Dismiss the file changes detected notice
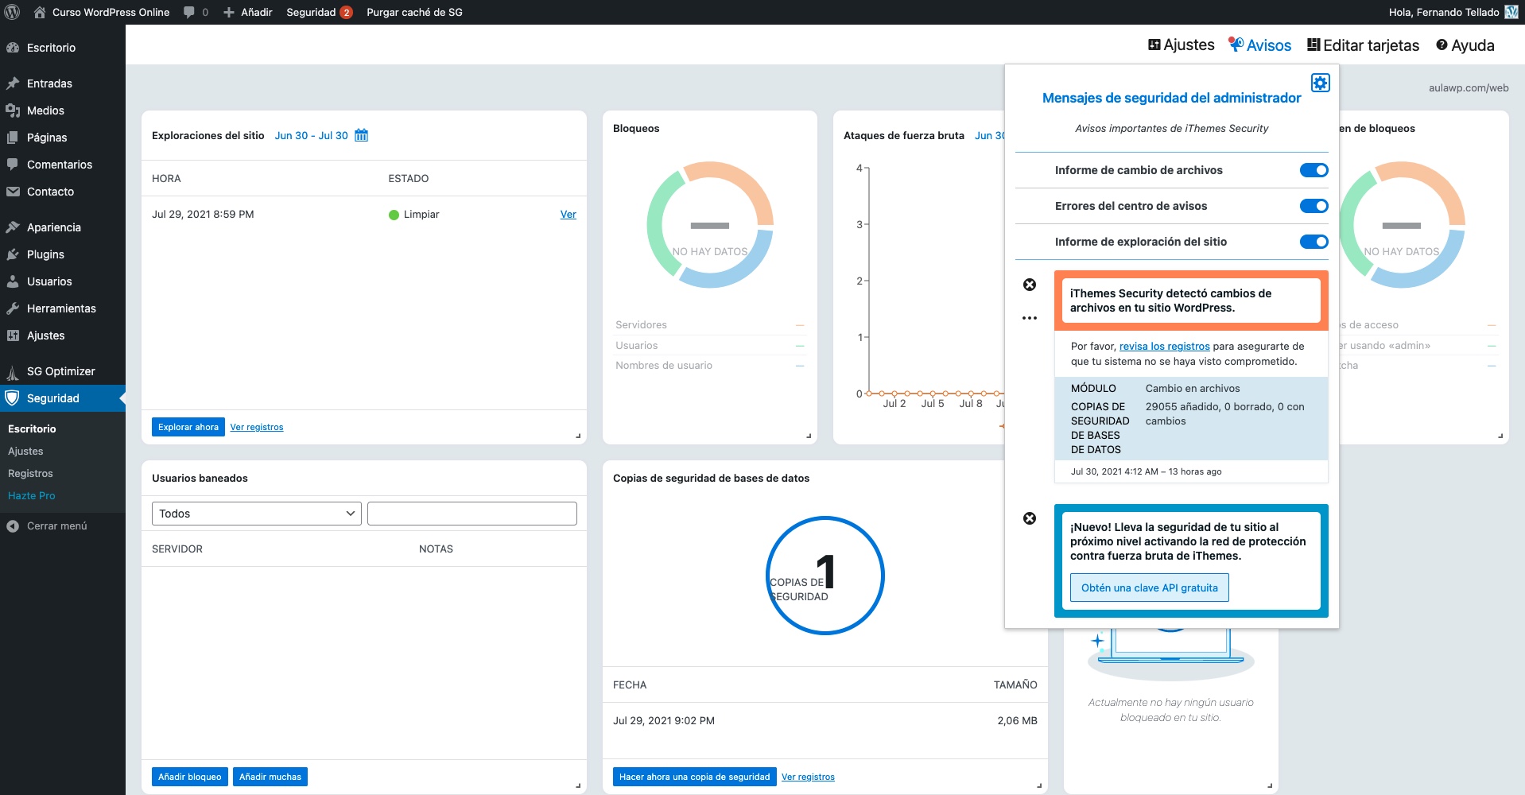This screenshot has width=1525, height=795. click(1030, 285)
